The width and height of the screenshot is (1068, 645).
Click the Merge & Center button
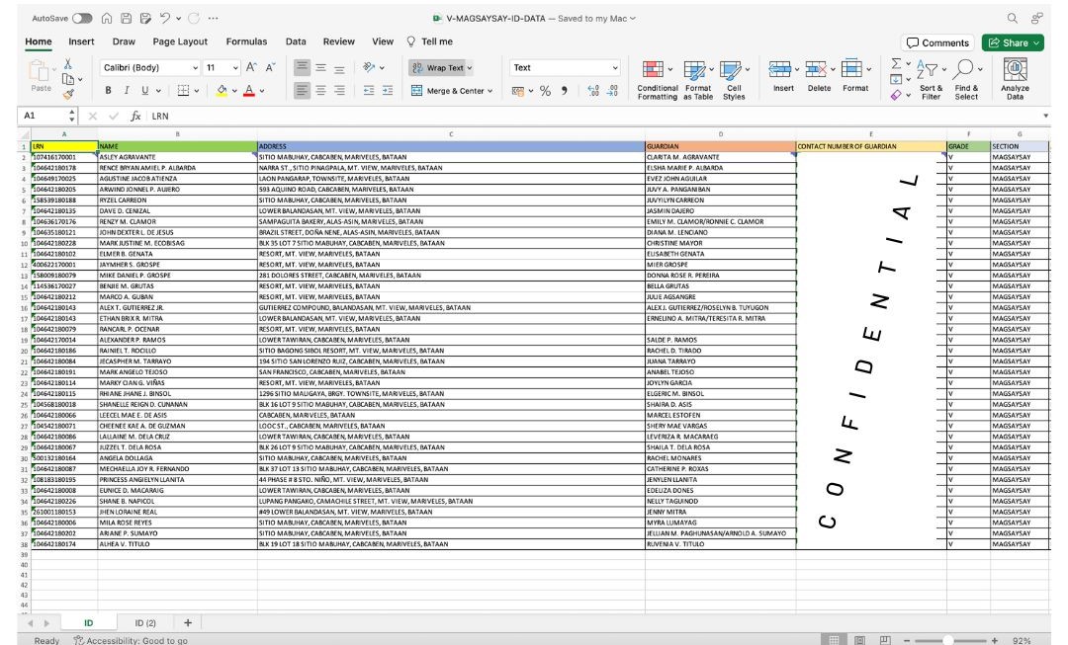(x=452, y=91)
